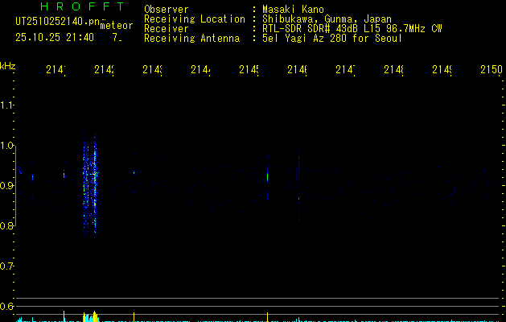Click the 0.8 frequency axis label
506x322 pixels.
(x=6, y=225)
